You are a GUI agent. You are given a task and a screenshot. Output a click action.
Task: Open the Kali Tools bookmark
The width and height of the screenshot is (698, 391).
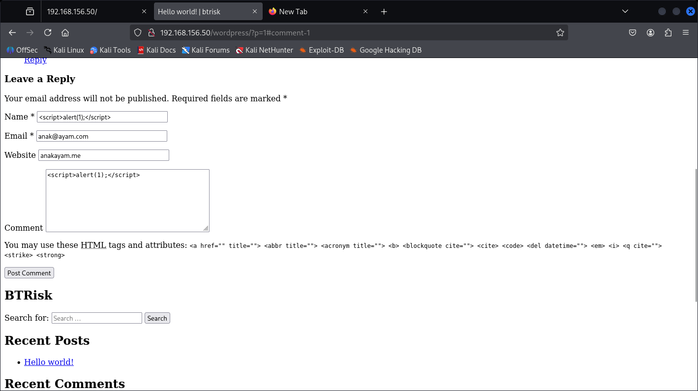point(111,50)
